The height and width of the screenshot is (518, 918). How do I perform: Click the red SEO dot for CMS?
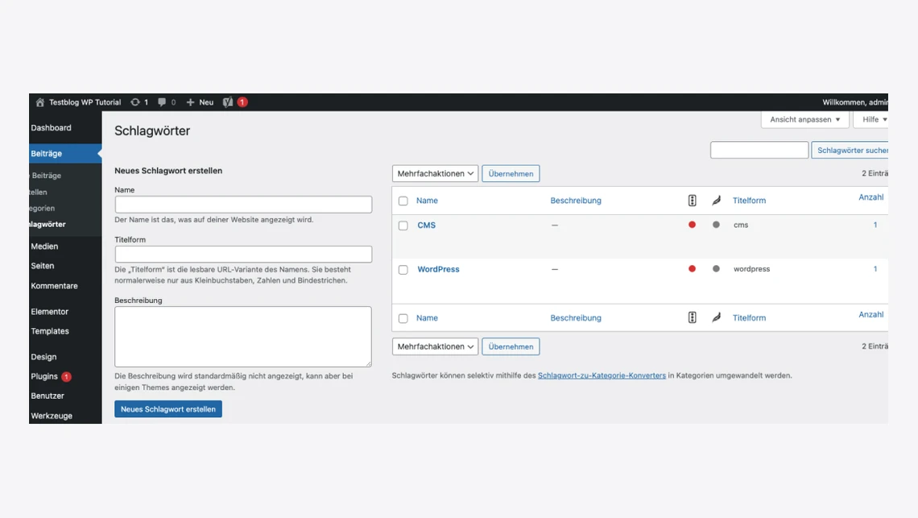click(x=692, y=225)
